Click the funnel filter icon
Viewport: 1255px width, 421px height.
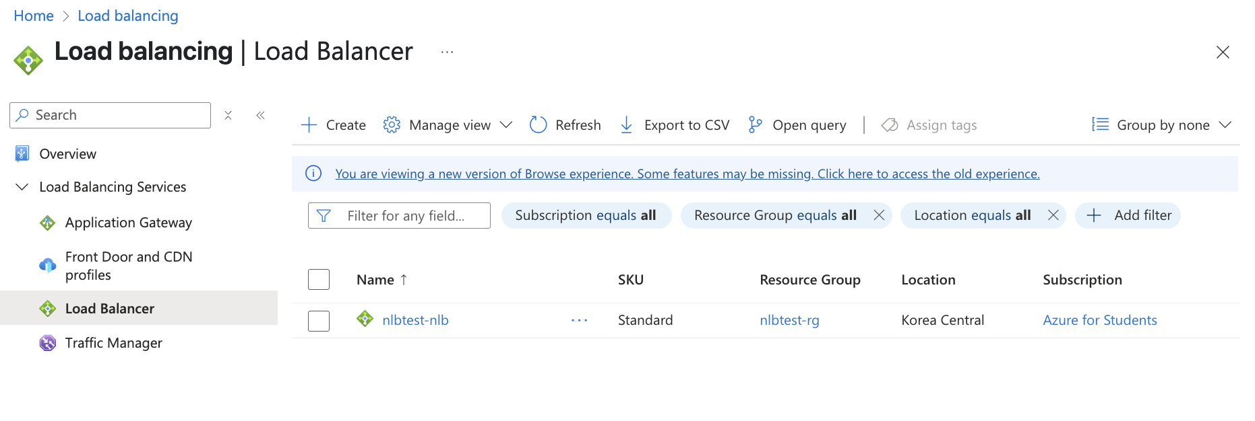tap(324, 215)
